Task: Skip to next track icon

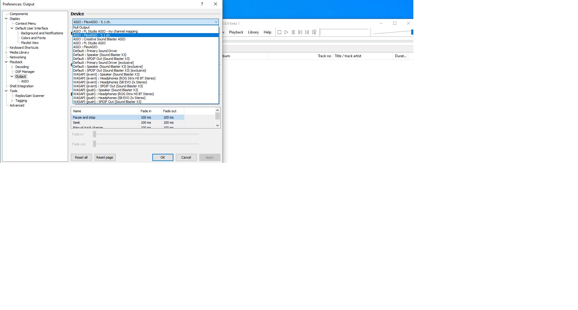Action: [307, 32]
